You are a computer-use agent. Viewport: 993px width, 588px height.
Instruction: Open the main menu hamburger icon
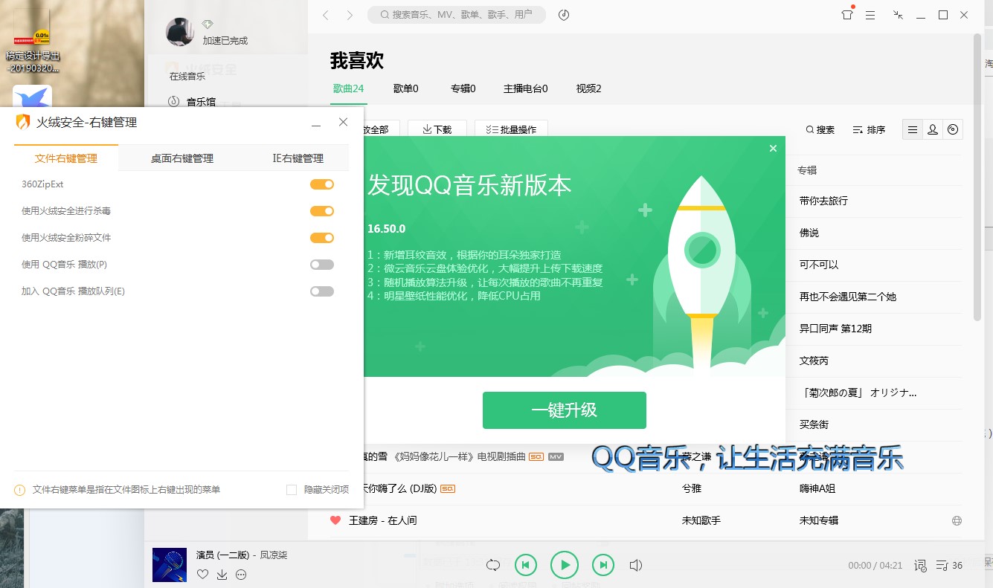(870, 15)
